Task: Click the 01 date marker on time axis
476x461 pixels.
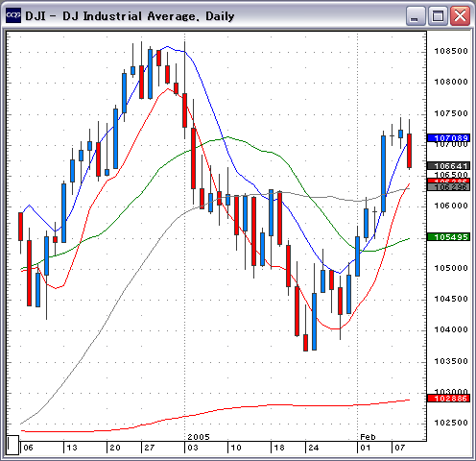Action: [x=366, y=448]
